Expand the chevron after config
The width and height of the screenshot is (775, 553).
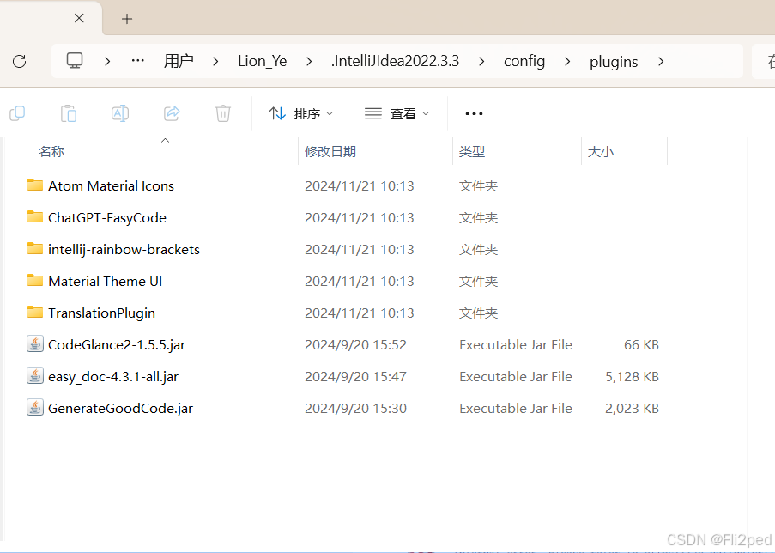click(567, 61)
